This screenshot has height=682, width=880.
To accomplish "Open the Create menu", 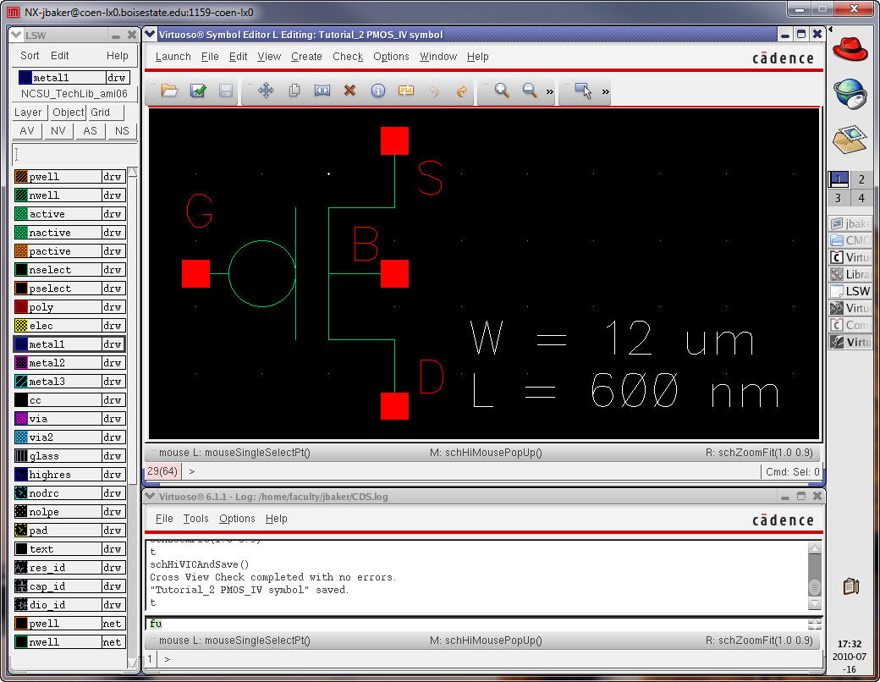I will [306, 57].
